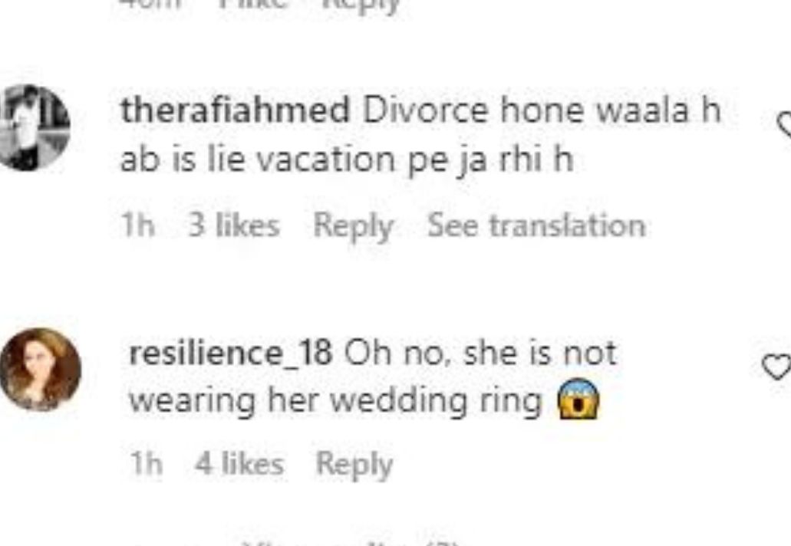The height and width of the screenshot is (546, 791).
Task: View the 4 likes on resilience_18's comment
Action: click(x=239, y=463)
